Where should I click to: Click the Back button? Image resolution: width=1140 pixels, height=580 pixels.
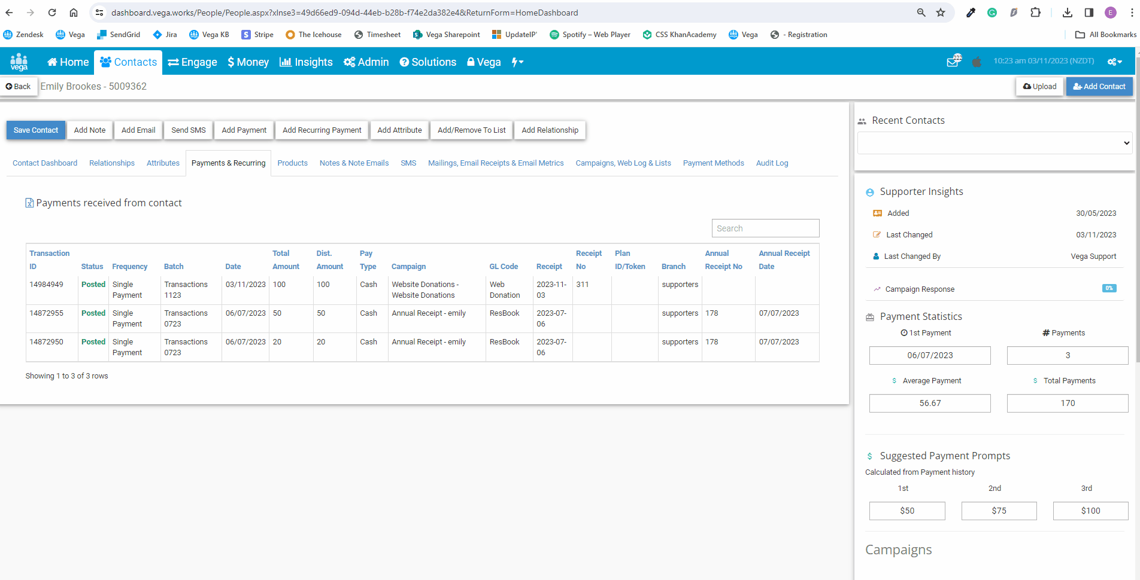[x=19, y=87]
